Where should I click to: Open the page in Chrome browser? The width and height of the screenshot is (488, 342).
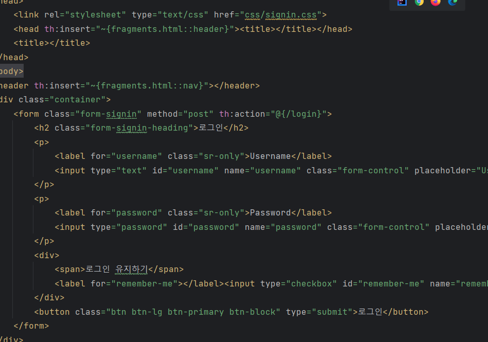tap(419, 2)
